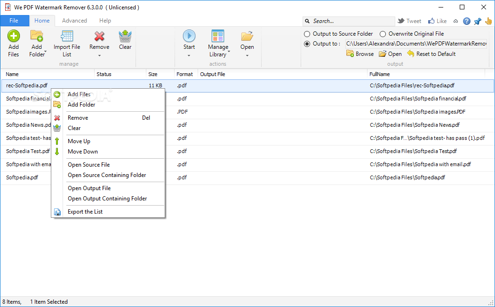Sort by the Size column header

[x=160, y=74]
